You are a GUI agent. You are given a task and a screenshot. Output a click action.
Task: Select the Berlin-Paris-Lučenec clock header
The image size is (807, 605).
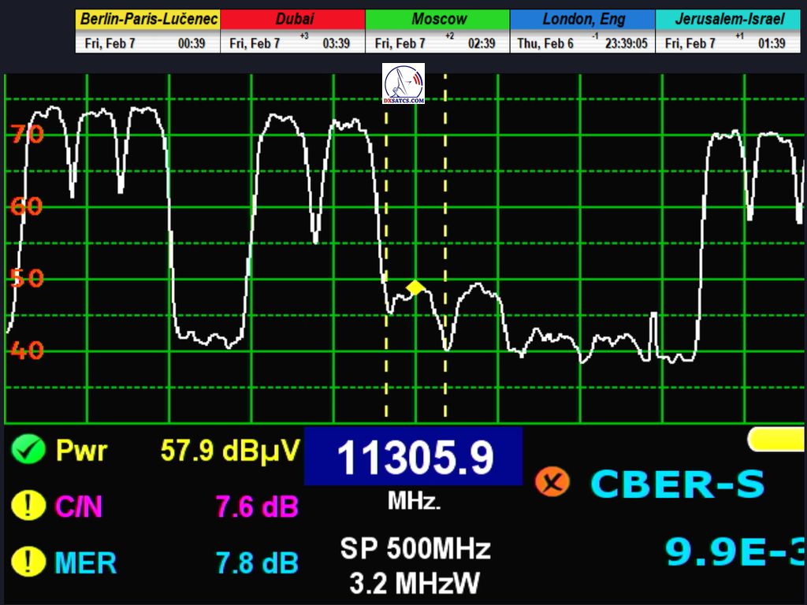click(147, 20)
